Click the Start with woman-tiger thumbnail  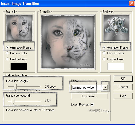[x=19, y=28]
